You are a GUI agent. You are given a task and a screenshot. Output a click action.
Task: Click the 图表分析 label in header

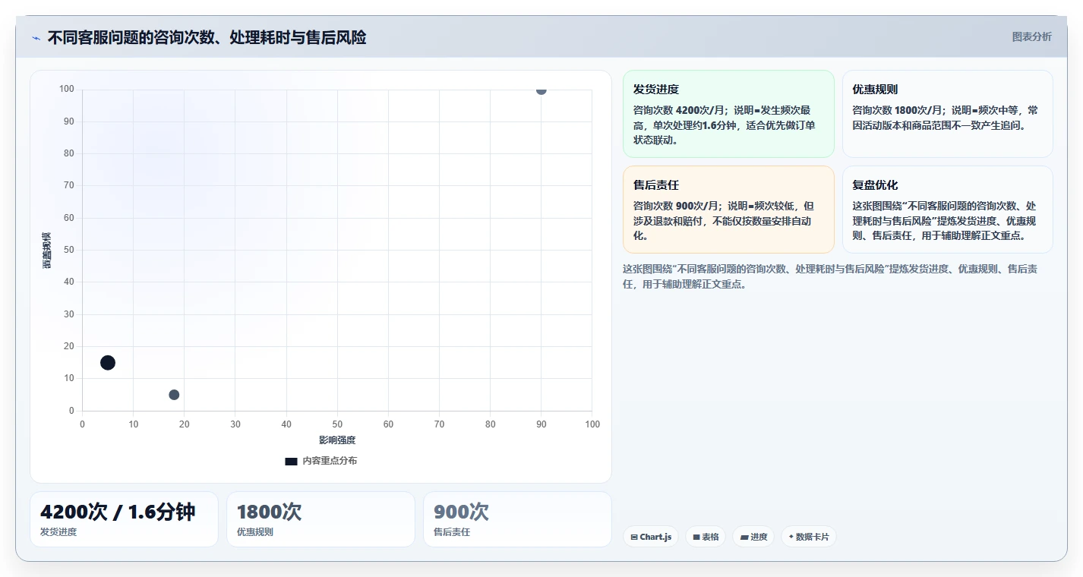click(x=1032, y=36)
